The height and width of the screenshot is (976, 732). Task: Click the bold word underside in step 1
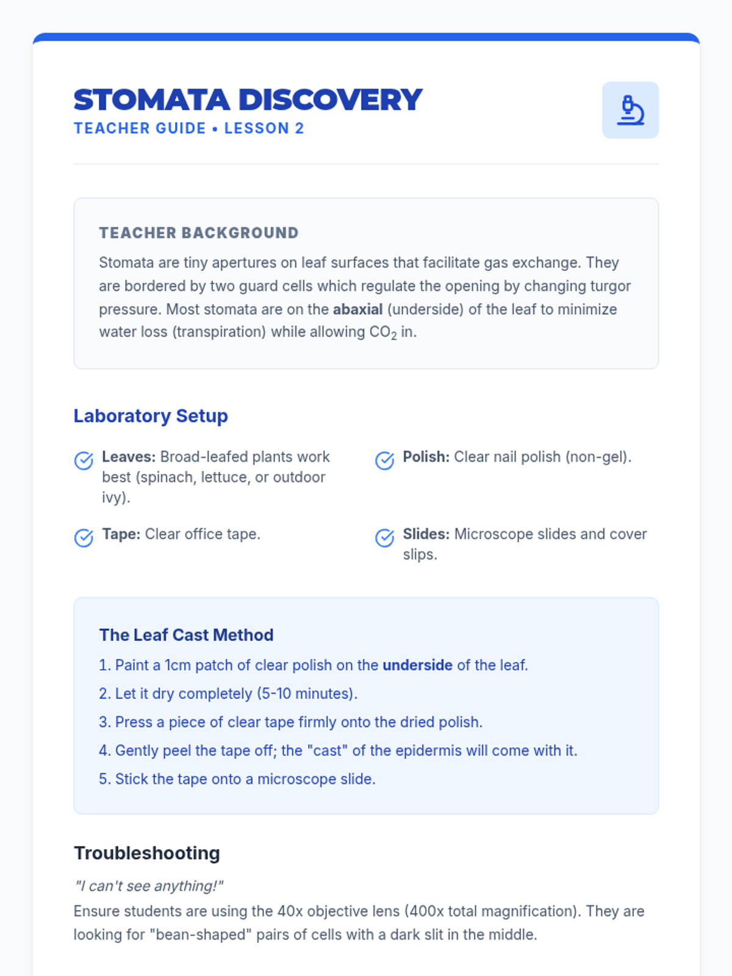pos(417,665)
